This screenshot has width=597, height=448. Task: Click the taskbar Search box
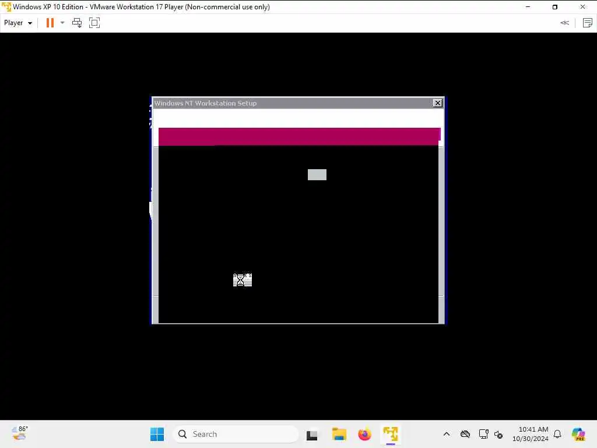(x=236, y=434)
